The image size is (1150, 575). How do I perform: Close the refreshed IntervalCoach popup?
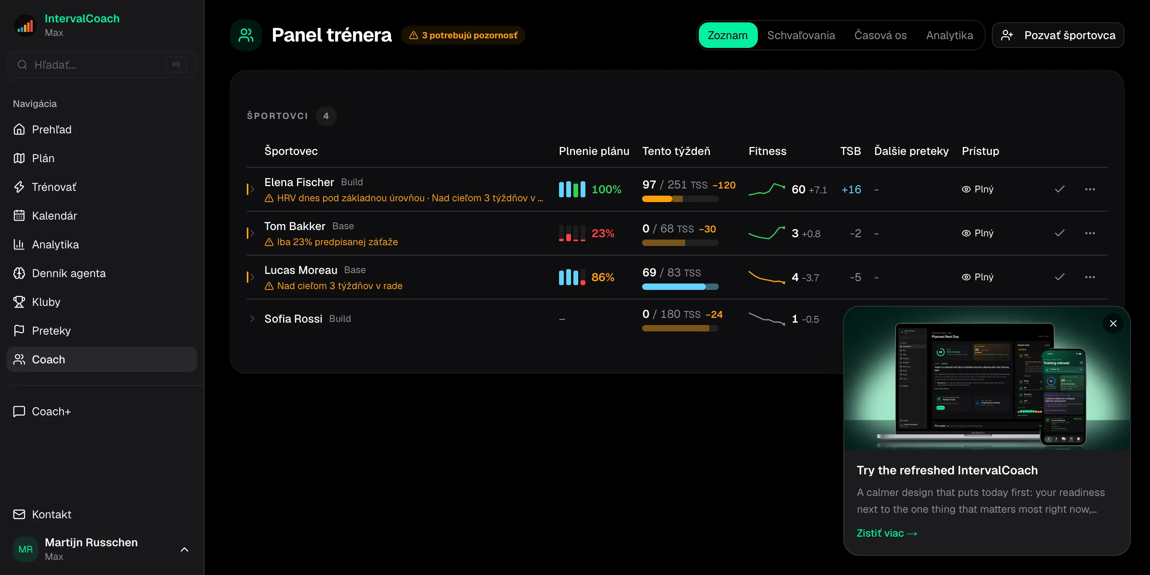click(x=1113, y=323)
